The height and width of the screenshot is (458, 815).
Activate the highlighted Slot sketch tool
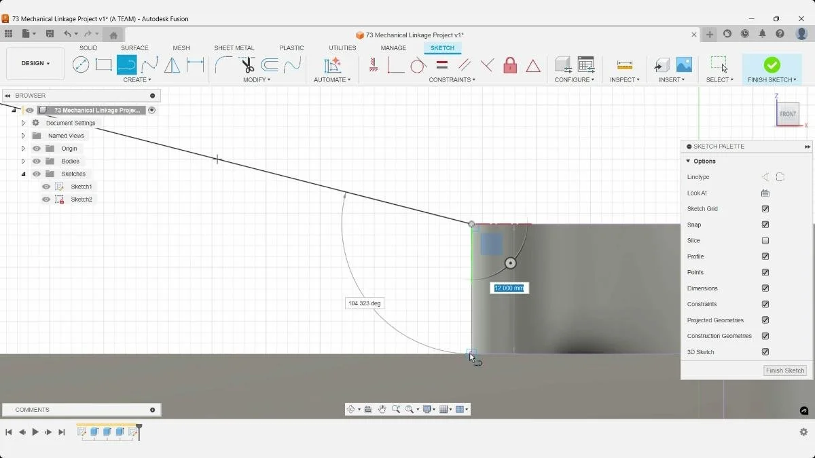tap(126, 65)
